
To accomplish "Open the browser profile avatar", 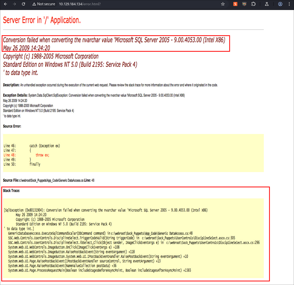I will click(x=280, y=4).
